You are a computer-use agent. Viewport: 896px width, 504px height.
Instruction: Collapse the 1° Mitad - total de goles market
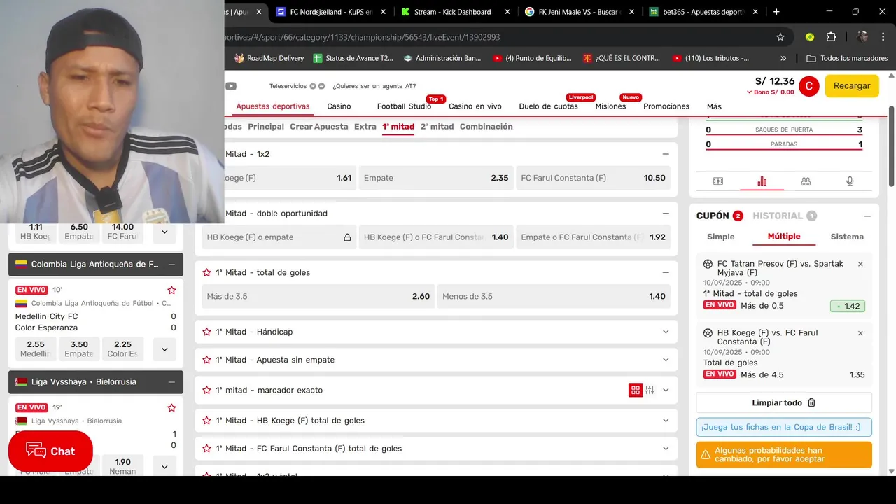666,273
